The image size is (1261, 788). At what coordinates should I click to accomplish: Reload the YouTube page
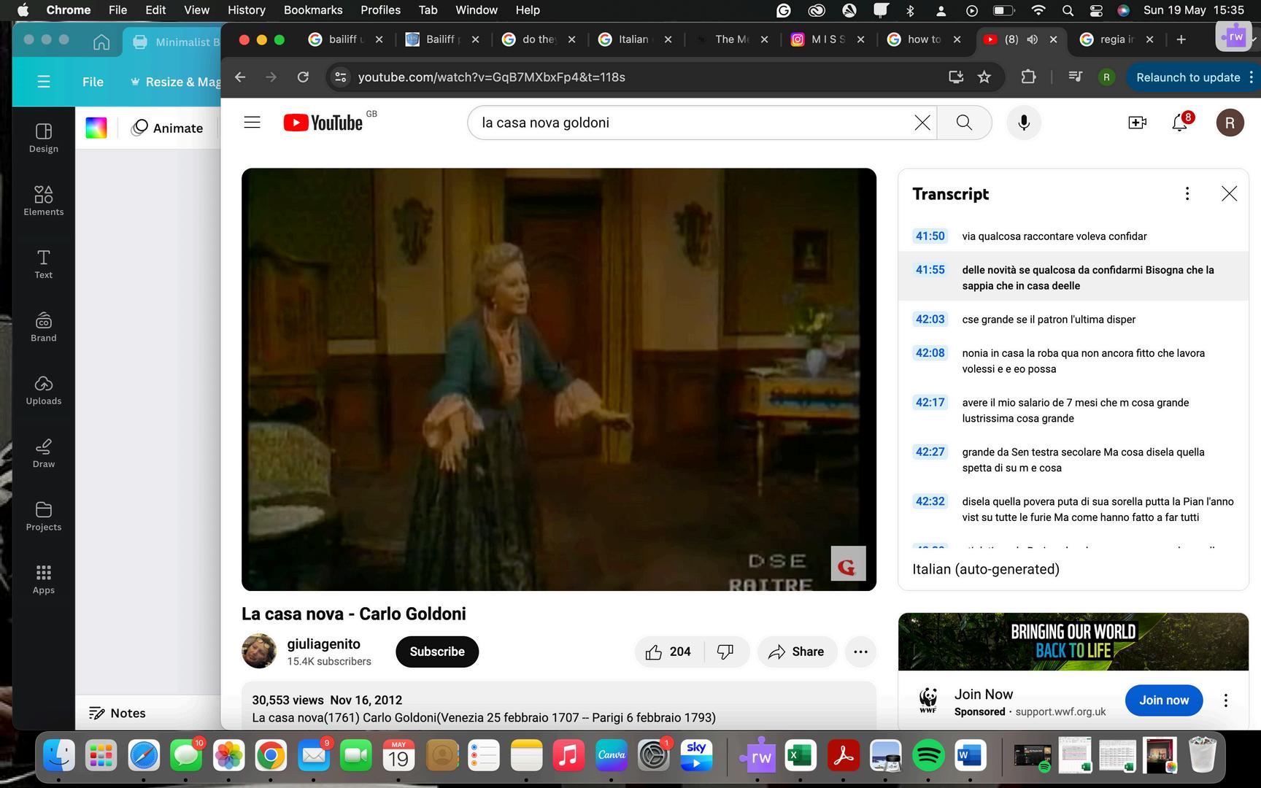[303, 77]
